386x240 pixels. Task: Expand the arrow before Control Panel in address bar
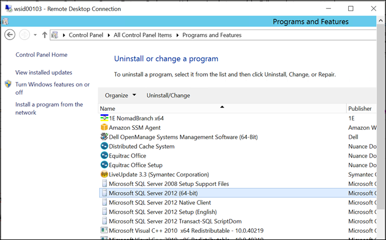tap(64, 35)
